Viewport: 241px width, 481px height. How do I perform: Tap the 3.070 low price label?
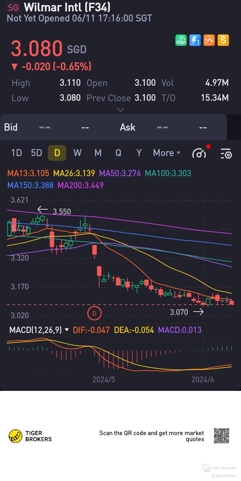coord(179,312)
